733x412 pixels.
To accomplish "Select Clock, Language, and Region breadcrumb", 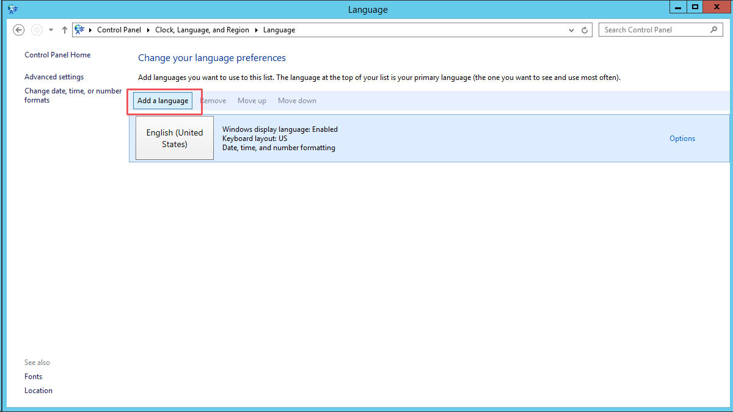I will (x=202, y=30).
